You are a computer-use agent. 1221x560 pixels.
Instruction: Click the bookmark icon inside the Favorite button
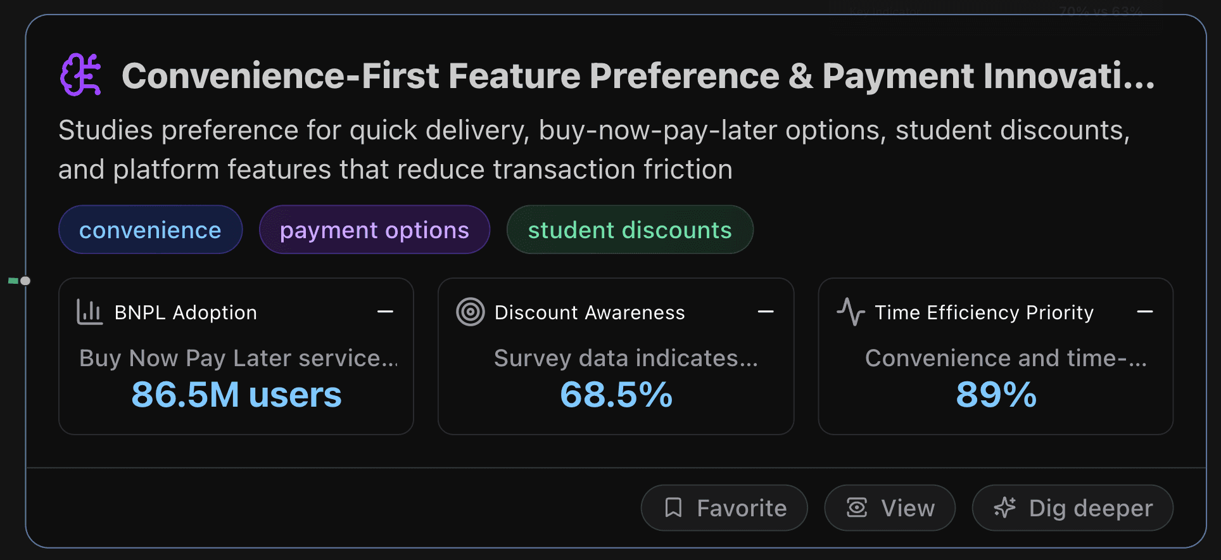tap(674, 507)
